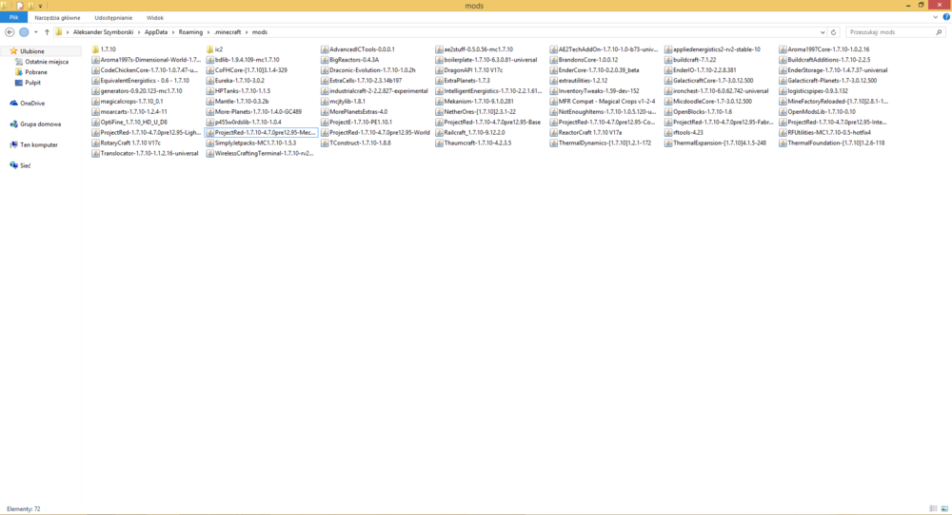Click file name ProjectE-1.7.10-PE1.10.1
Viewport: 952px width, 515px height.
click(361, 122)
